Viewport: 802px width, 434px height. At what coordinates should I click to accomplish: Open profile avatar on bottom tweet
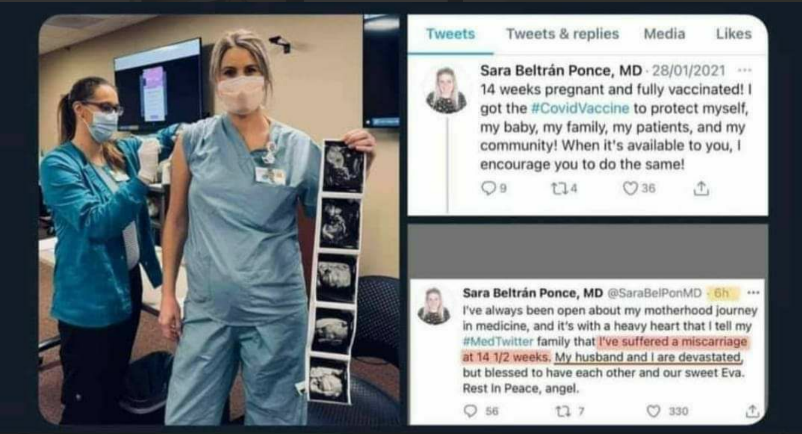coord(434,305)
